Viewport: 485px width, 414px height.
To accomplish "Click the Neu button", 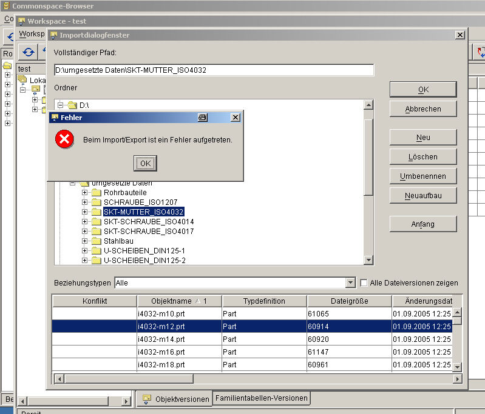I will tap(423, 138).
